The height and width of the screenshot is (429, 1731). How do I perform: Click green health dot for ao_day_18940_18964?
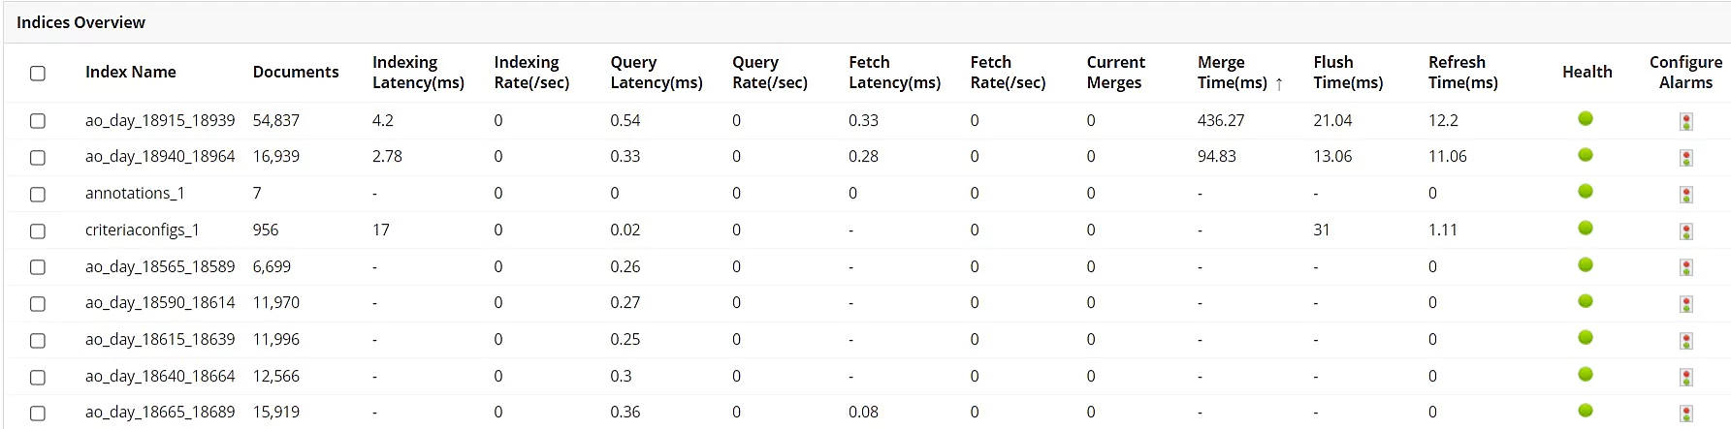(1586, 155)
